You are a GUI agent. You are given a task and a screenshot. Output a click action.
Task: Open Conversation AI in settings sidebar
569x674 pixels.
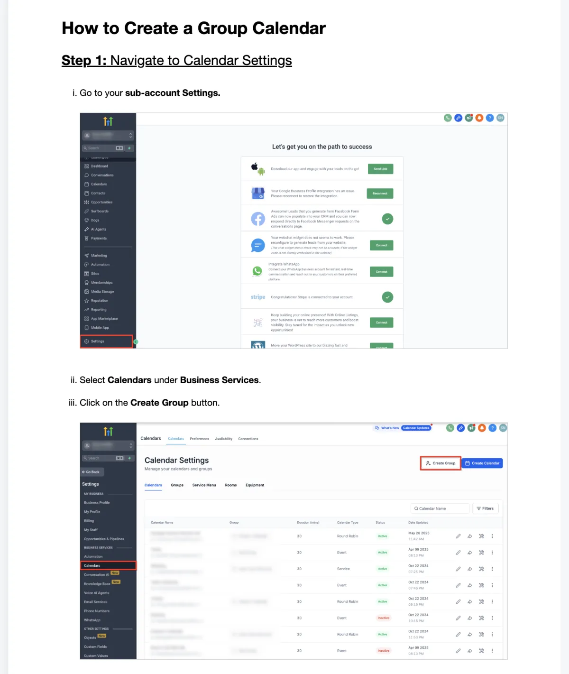[x=97, y=575]
